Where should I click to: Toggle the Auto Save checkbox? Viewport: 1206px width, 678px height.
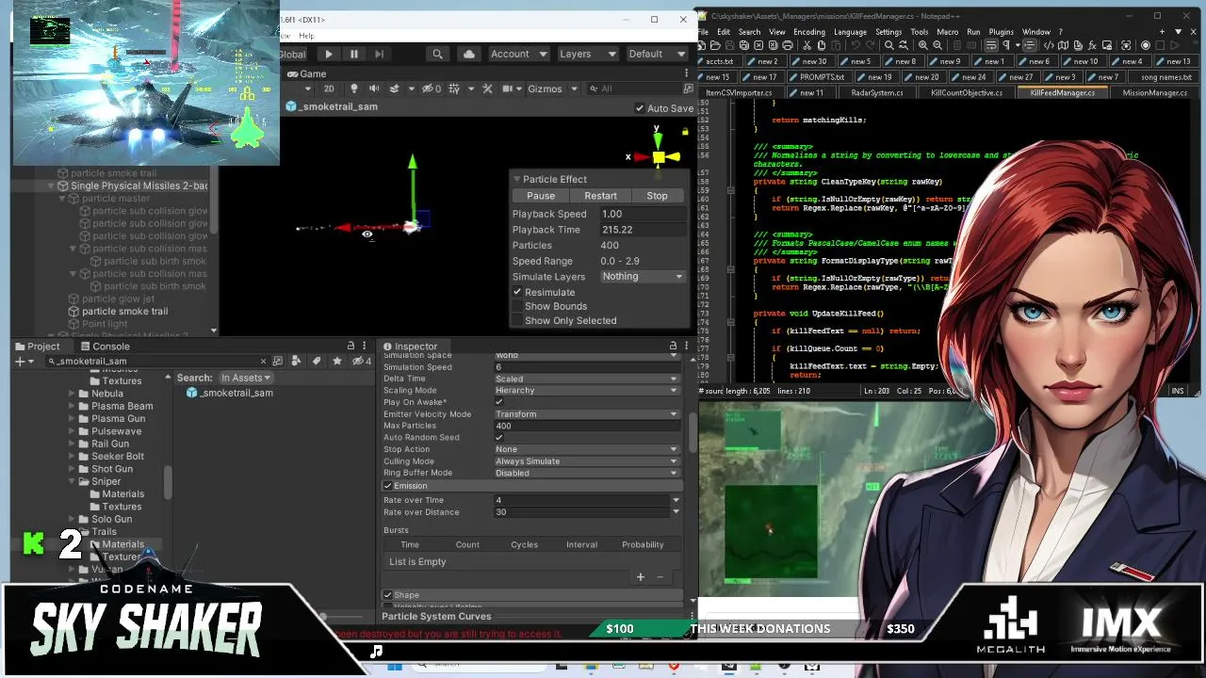pos(641,108)
